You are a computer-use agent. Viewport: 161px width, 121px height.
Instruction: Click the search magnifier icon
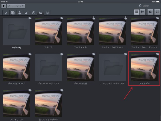pos(140,6)
